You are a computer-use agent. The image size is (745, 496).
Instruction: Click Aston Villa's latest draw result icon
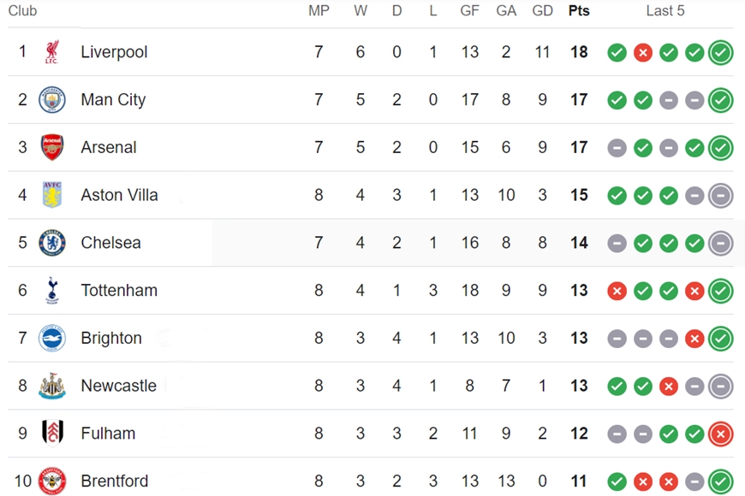pyautogui.click(x=721, y=196)
